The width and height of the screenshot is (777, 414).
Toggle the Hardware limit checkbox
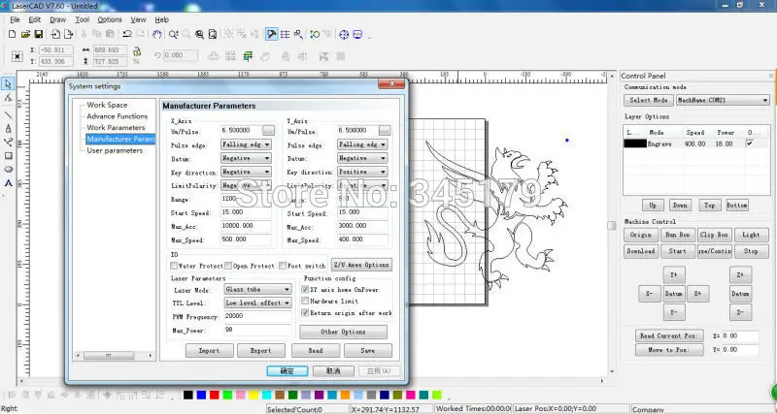[305, 301]
